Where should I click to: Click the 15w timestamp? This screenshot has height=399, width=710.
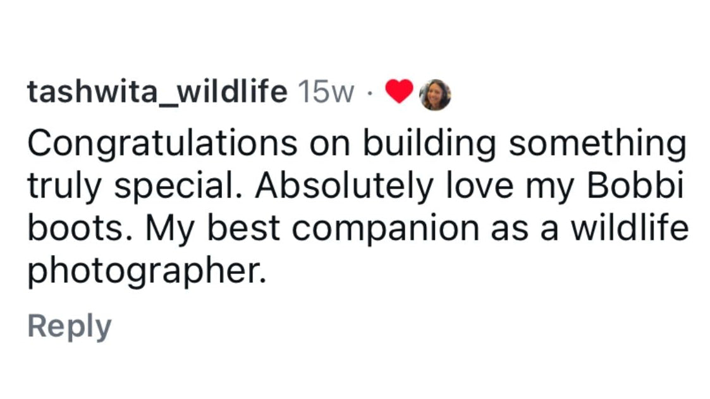[x=326, y=92]
